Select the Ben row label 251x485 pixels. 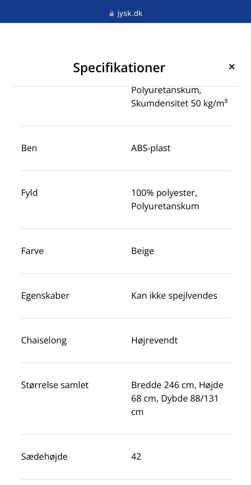tap(29, 148)
